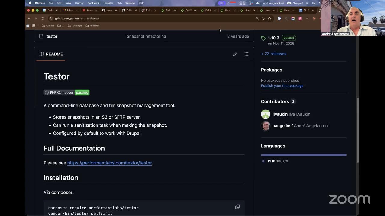Click the Contributors heading link
The height and width of the screenshot is (216, 385).
click(x=275, y=101)
